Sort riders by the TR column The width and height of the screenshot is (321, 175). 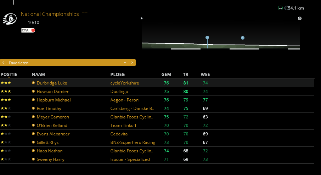pos(186,75)
